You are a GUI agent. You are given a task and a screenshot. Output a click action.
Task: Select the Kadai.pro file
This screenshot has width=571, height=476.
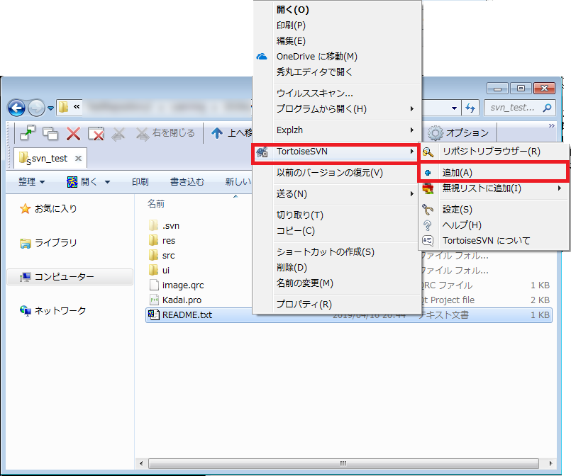click(175, 300)
